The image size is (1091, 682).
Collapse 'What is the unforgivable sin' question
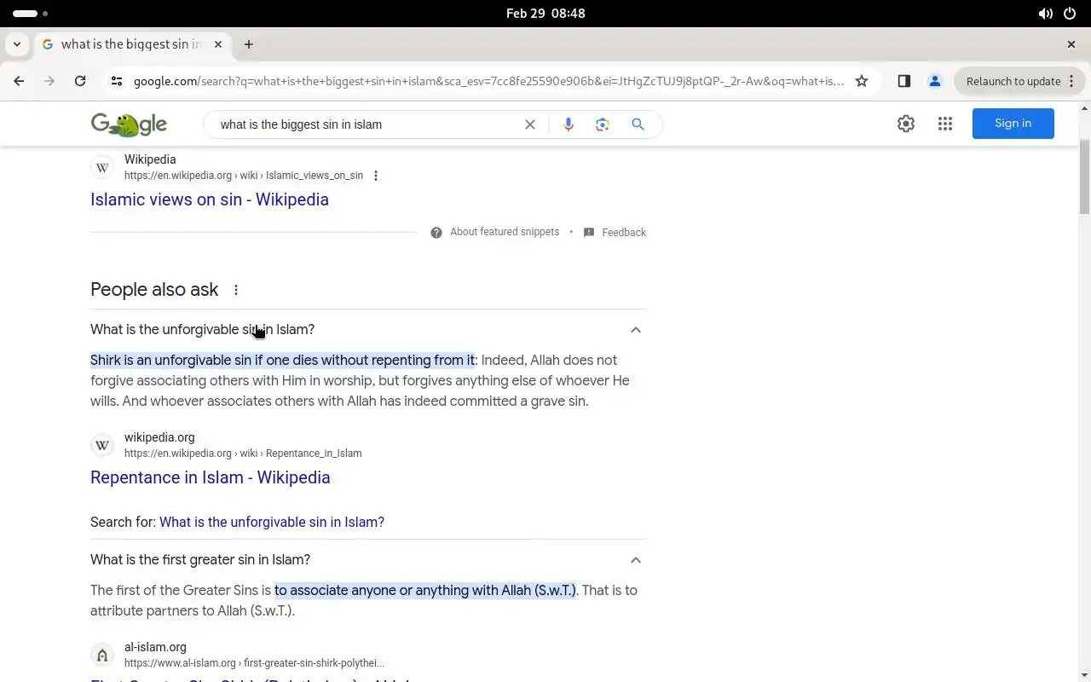[x=635, y=330]
